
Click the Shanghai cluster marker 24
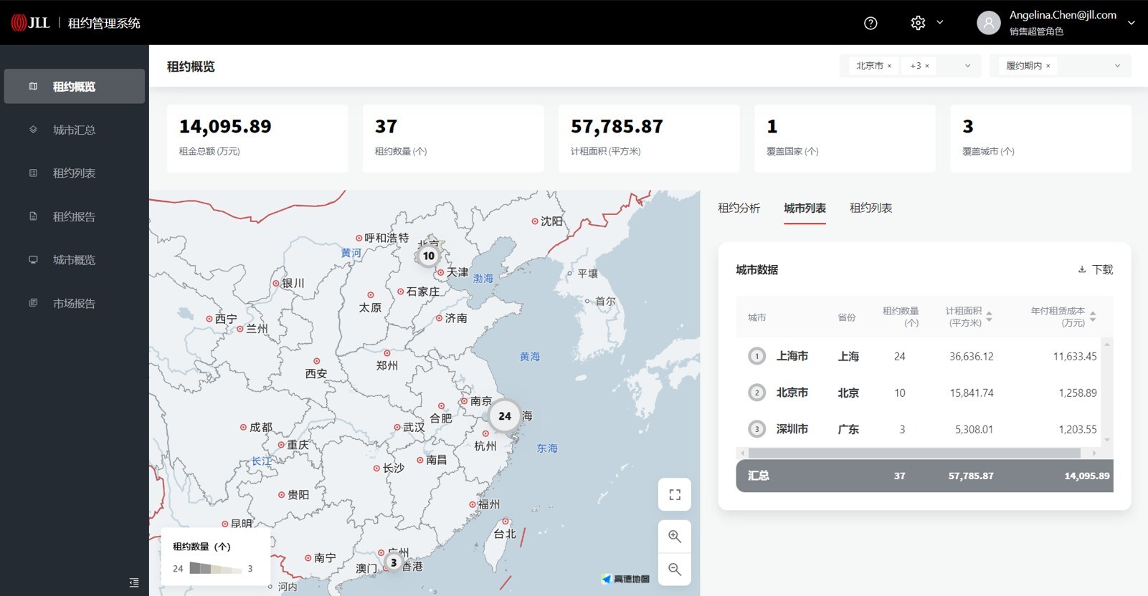tap(505, 416)
